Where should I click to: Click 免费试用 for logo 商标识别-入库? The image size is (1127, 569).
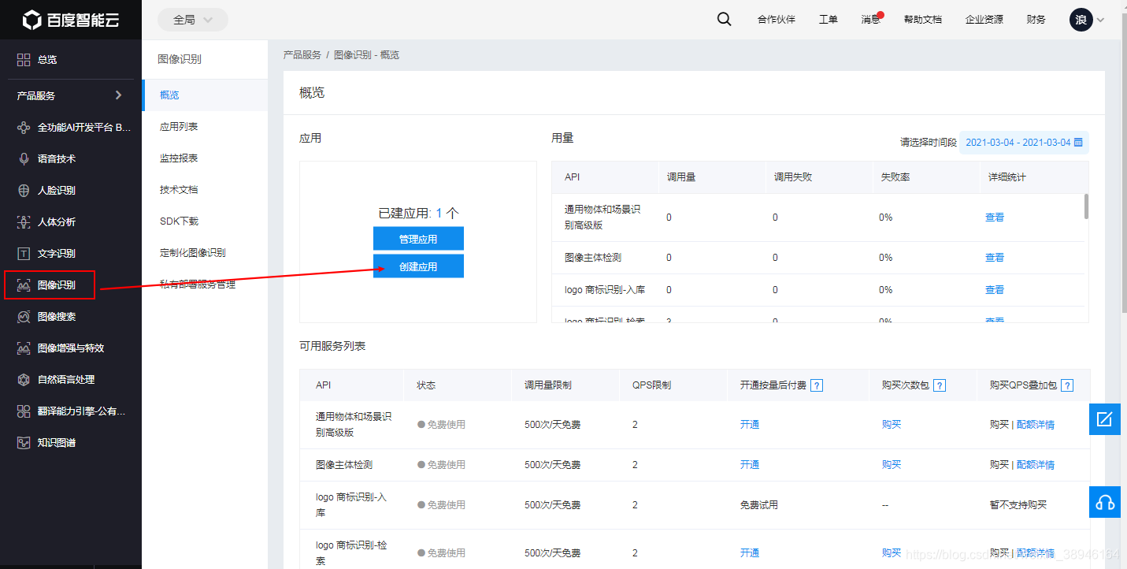tap(759, 505)
